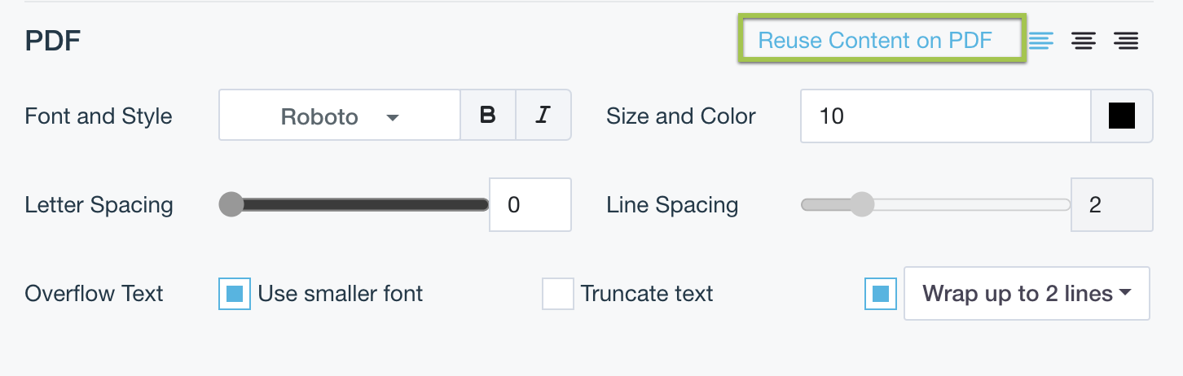Viewport: 1183px width, 376px height.
Task: Open the black font color picker
Action: pyautogui.click(x=1121, y=116)
